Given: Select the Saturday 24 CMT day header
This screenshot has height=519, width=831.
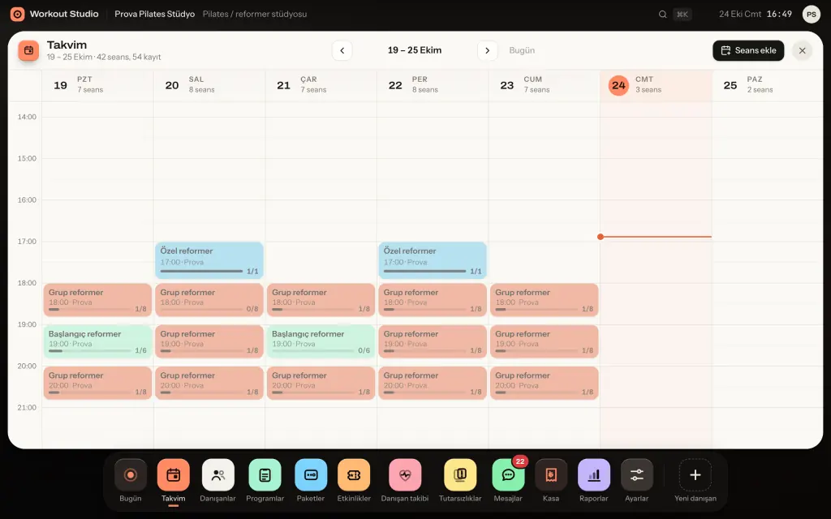Looking at the screenshot, I should [656, 84].
